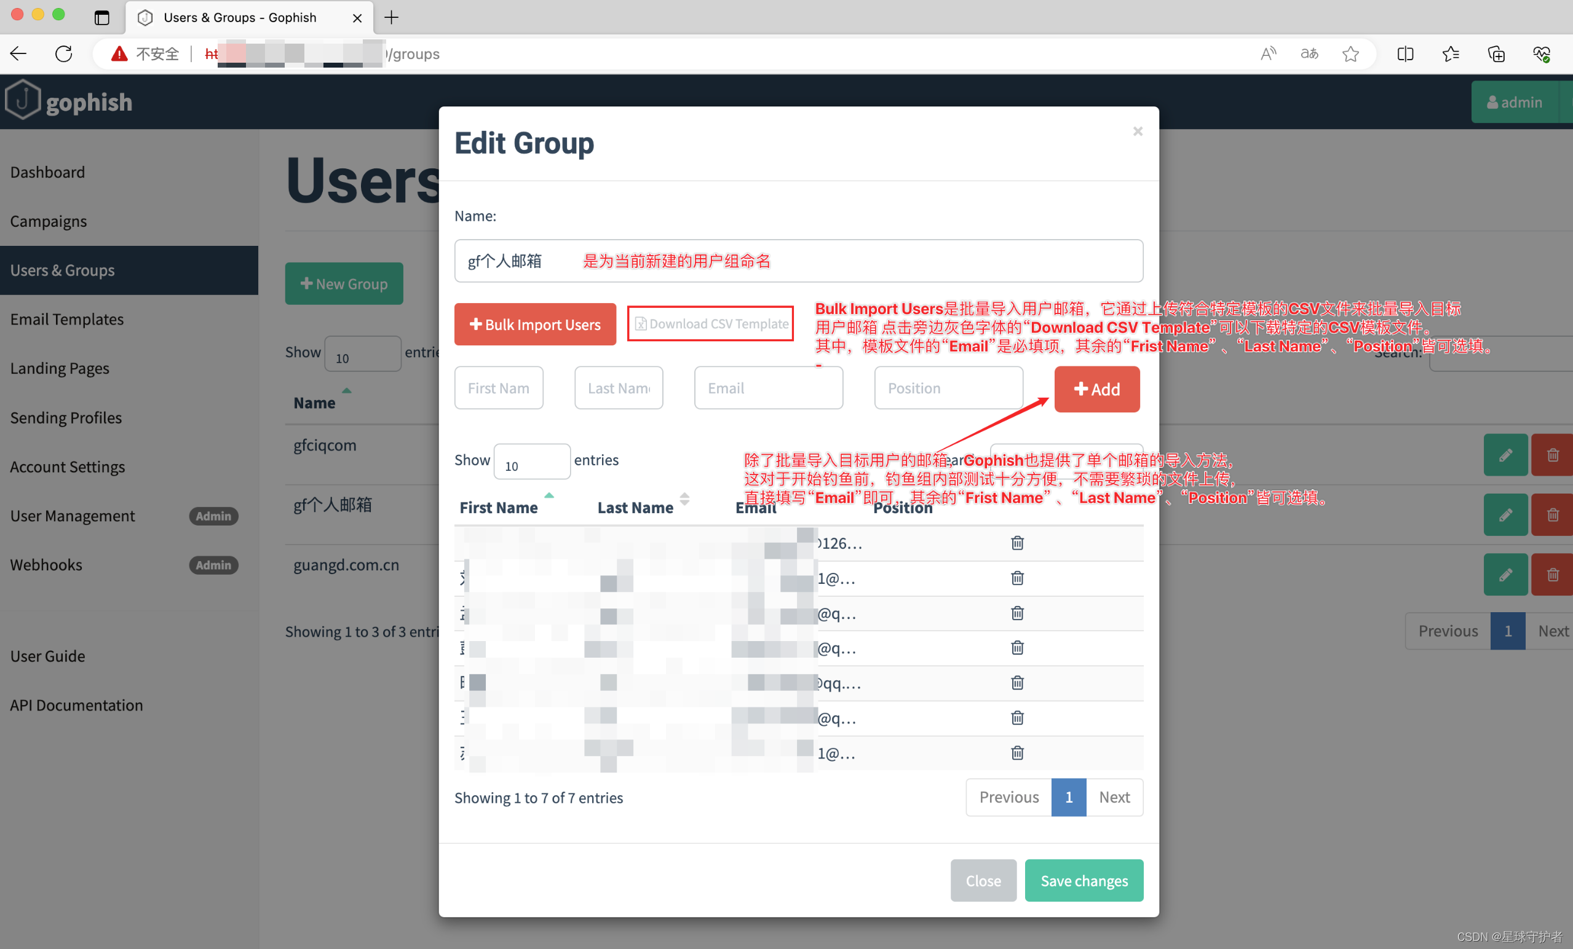Focus the Position input field

(949, 388)
